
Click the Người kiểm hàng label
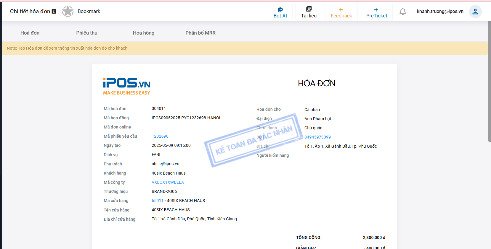[x=272, y=155]
